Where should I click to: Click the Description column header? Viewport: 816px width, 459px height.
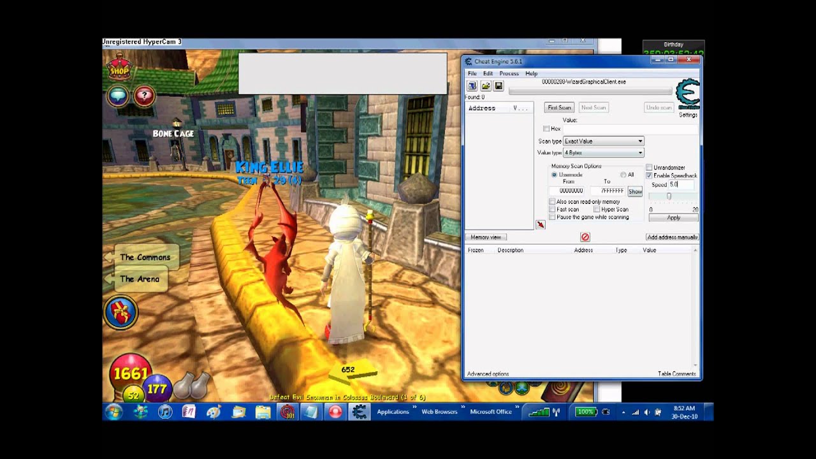pos(510,250)
